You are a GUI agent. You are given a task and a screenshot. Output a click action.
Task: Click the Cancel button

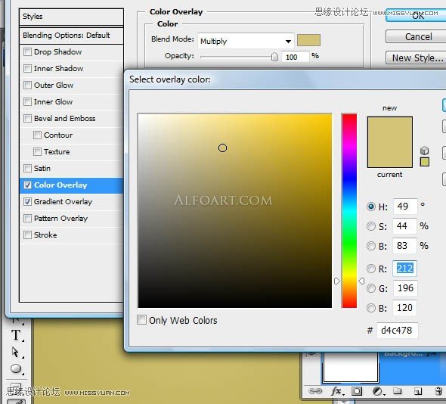click(416, 36)
